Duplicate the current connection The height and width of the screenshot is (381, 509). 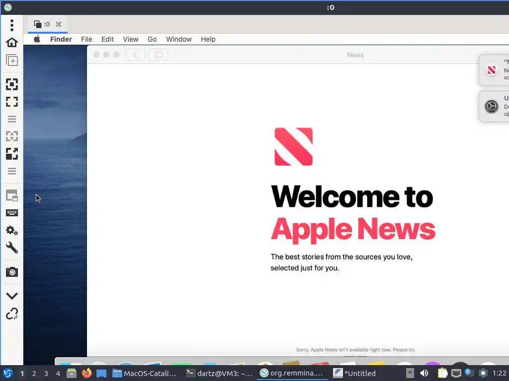coord(12,60)
